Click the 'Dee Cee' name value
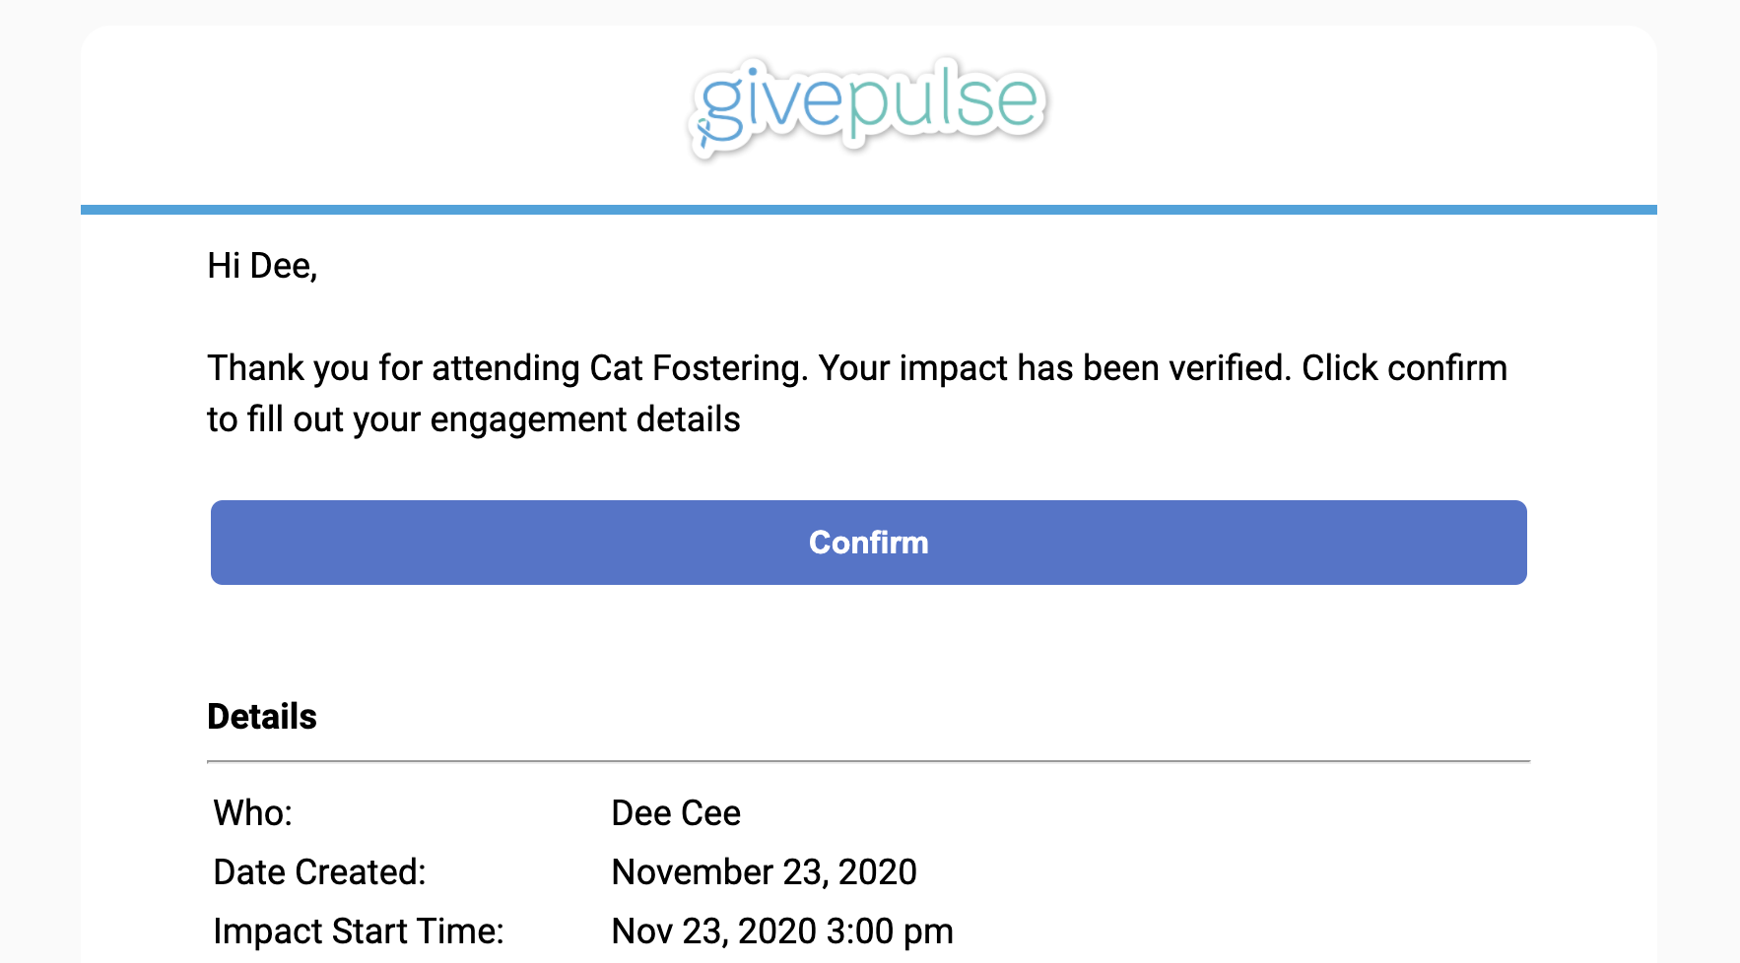 [676, 813]
